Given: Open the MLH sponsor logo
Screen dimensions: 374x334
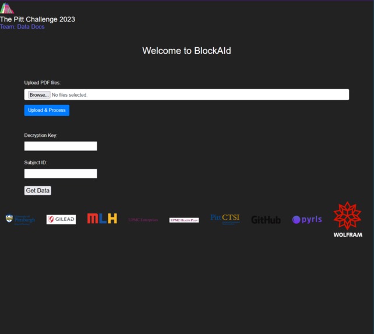Looking at the screenshot, I should pyautogui.click(x=102, y=219).
